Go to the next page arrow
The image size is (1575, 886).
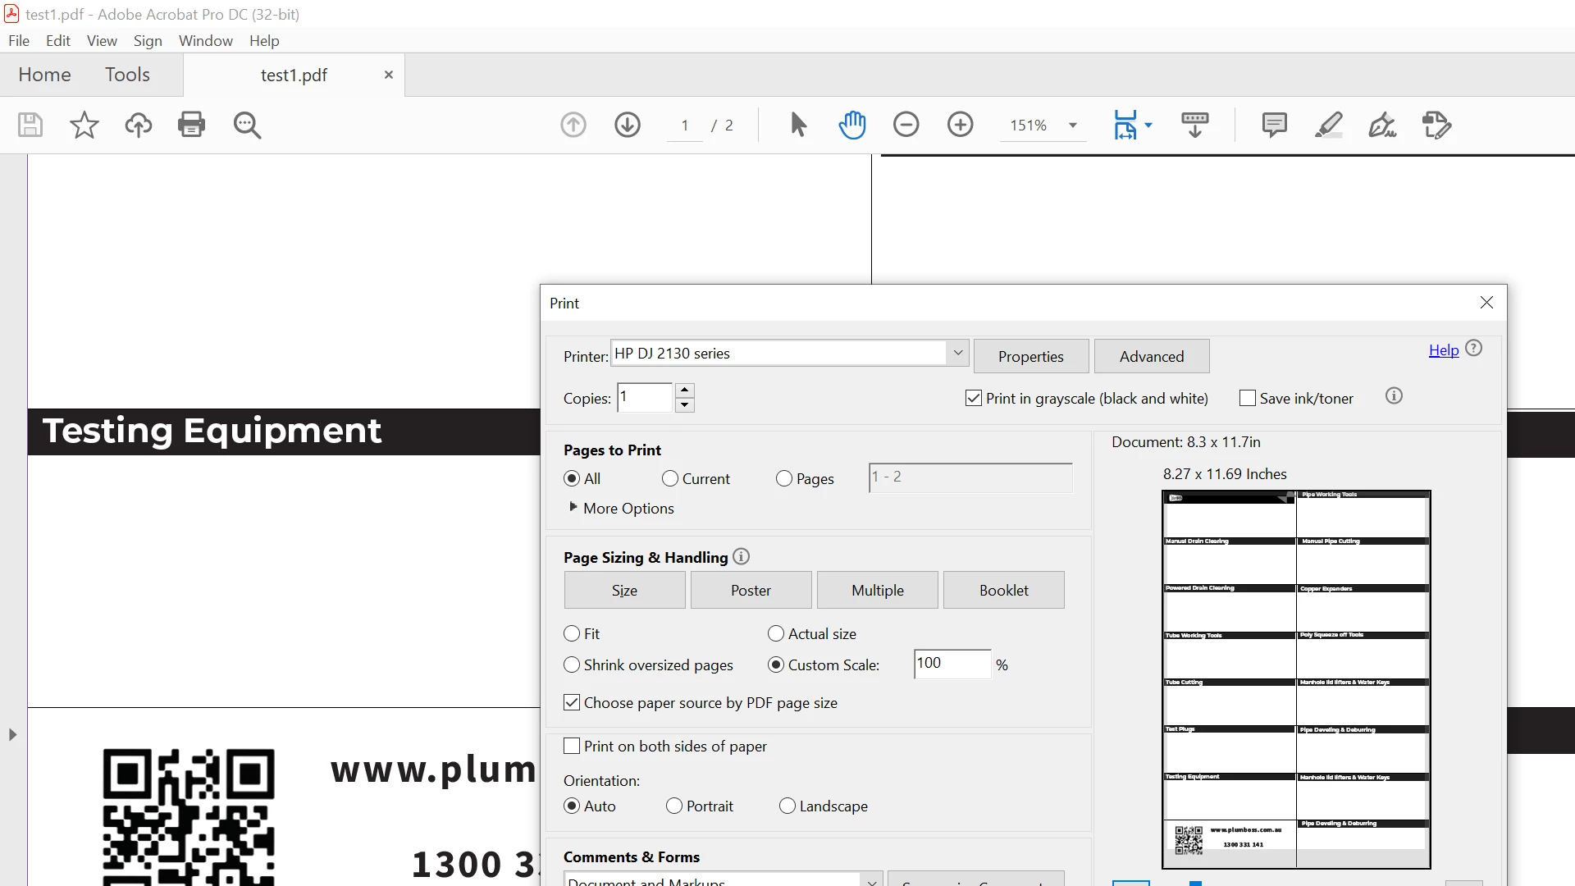[628, 125]
